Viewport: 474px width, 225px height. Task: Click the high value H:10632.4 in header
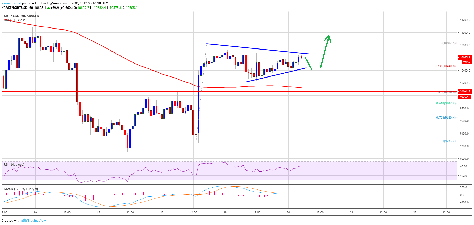[98, 8]
